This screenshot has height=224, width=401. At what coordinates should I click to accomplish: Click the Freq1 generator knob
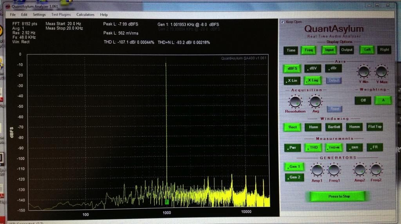pos(334,170)
